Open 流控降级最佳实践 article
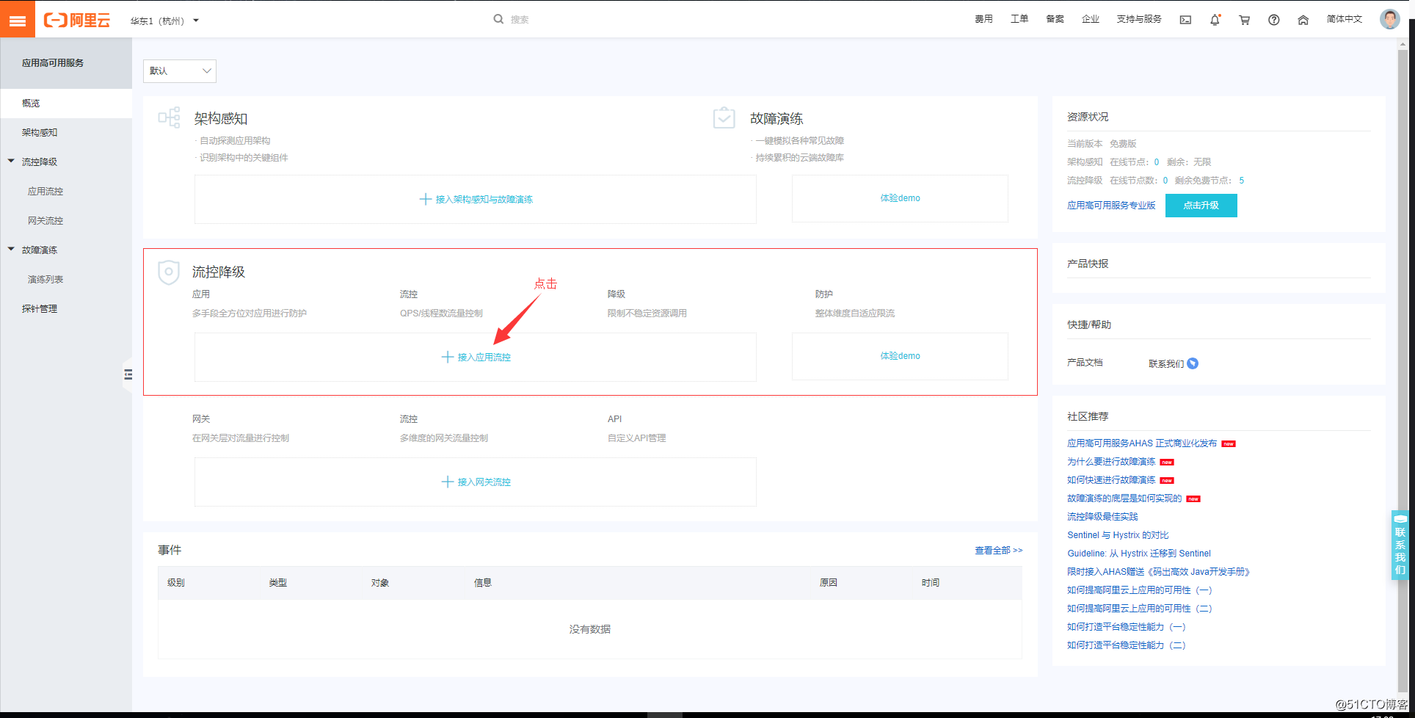1415x718 pixels. pos(1102,517)
